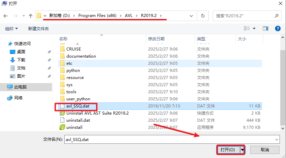Select the sys folder

coord(160,85)
